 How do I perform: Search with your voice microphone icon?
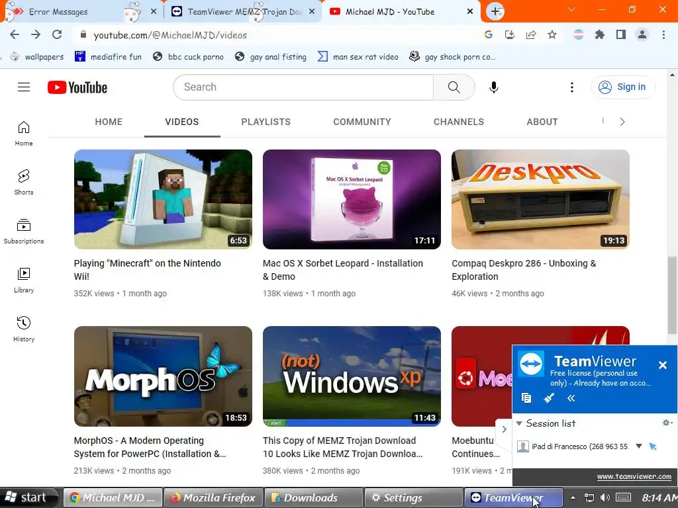point(494,87)
